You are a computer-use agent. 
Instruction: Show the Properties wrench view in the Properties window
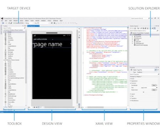[156, 70]
